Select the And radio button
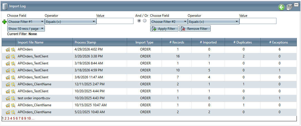301x126 pixels. tap(139, 21)
